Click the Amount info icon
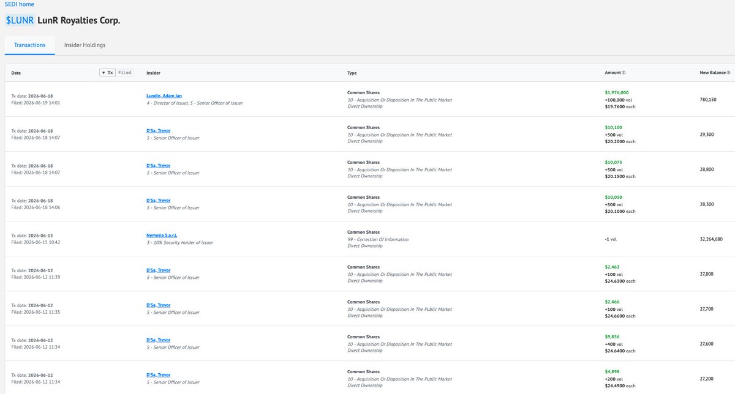The width and height of the screenshot is (735, 394). click(624, 73)
